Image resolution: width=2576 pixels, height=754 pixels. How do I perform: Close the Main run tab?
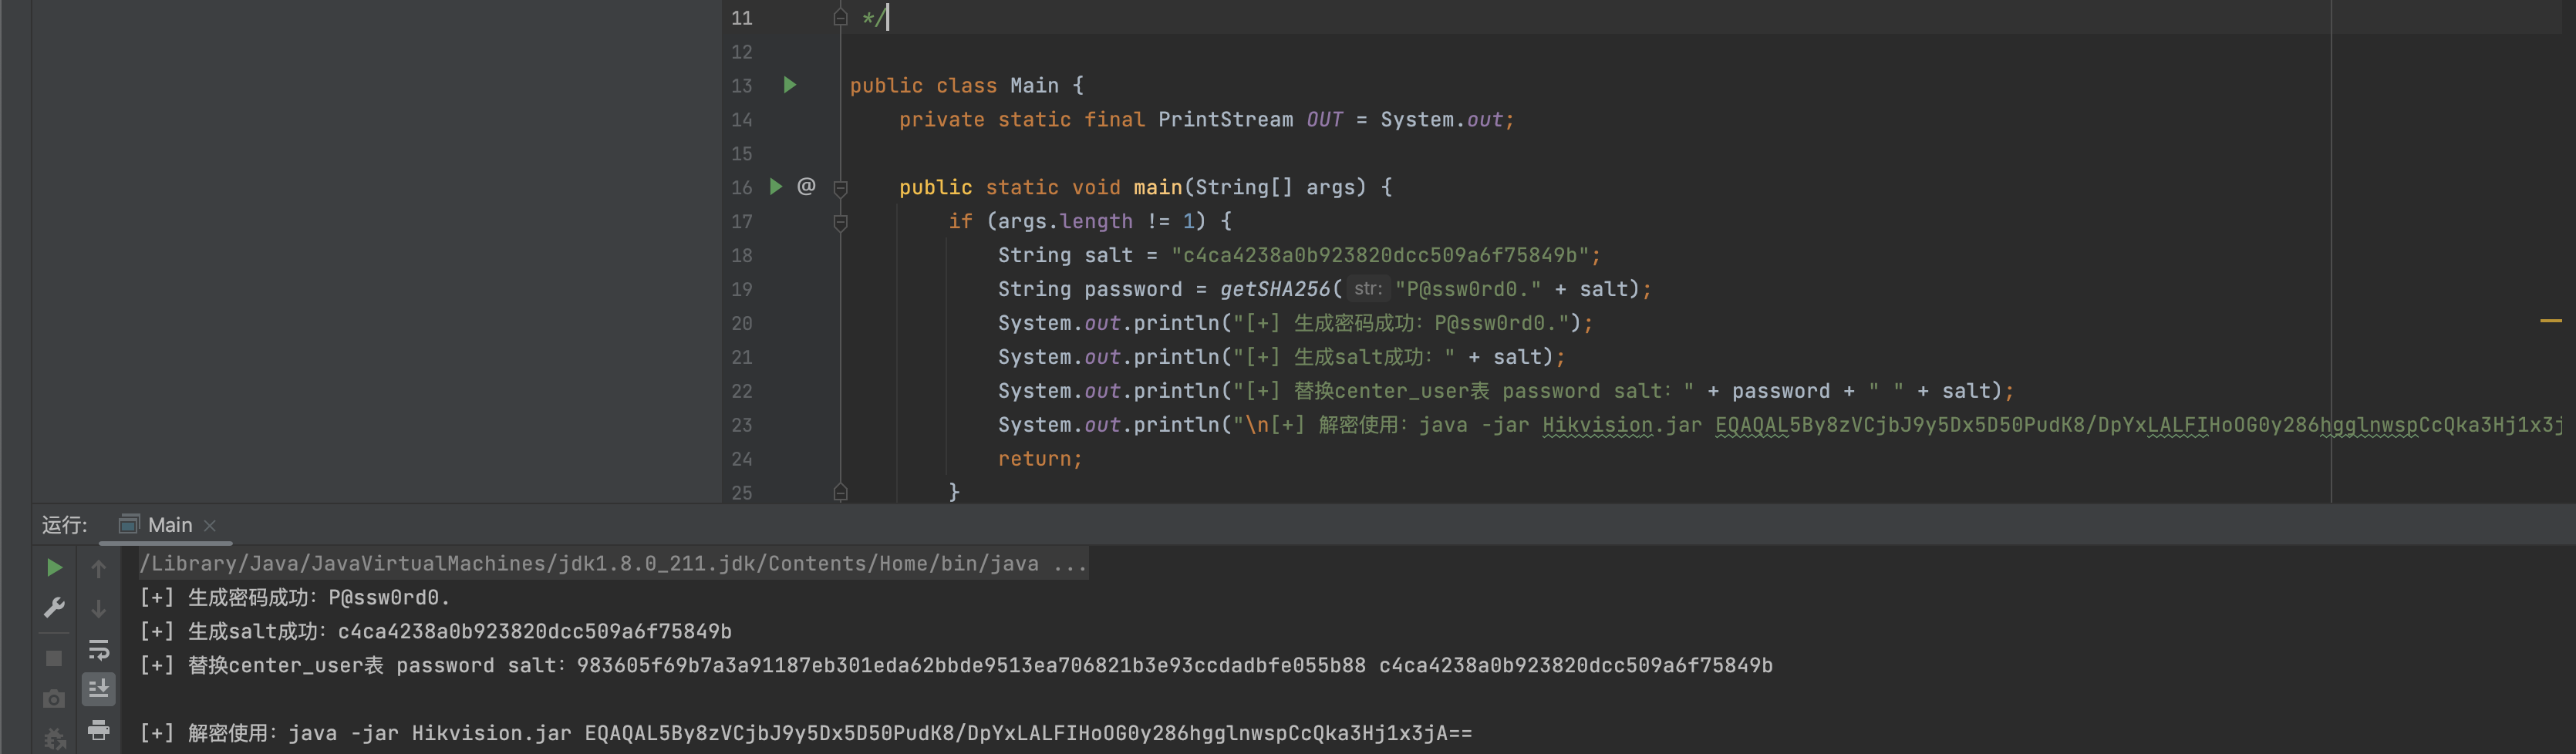pyautogui.click(x=210, y=526)
